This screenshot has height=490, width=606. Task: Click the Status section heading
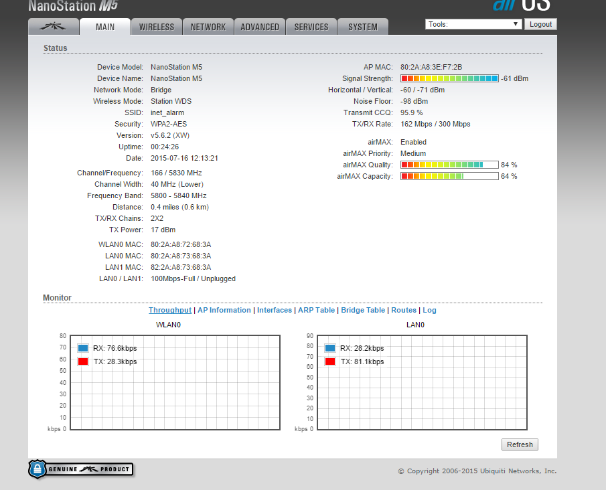(x=56, y=48)
